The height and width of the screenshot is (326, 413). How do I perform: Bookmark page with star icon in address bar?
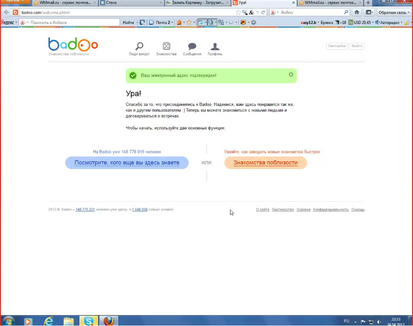pos(238,12)
